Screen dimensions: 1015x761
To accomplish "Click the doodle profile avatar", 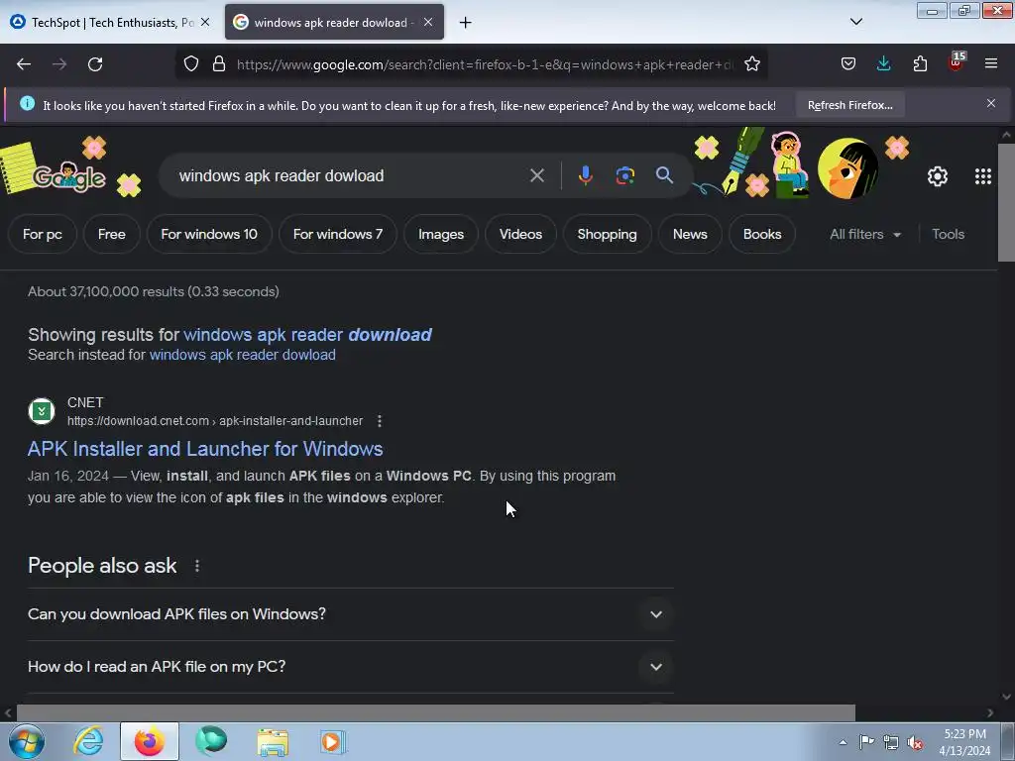I will (x=847, y=168).
